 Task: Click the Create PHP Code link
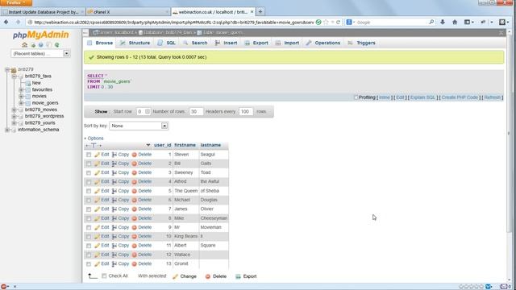click(x=460, y=97)
